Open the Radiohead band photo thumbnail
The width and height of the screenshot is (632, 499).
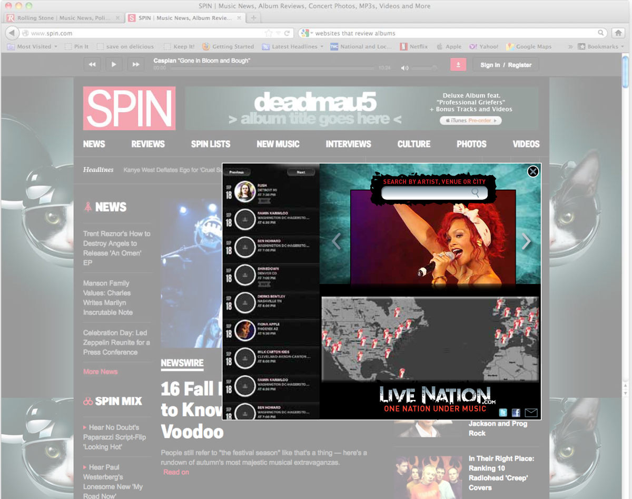click(x=429, y=477)
